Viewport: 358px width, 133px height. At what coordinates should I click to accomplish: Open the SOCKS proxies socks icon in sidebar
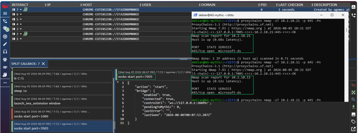click(x=5, y=75)
